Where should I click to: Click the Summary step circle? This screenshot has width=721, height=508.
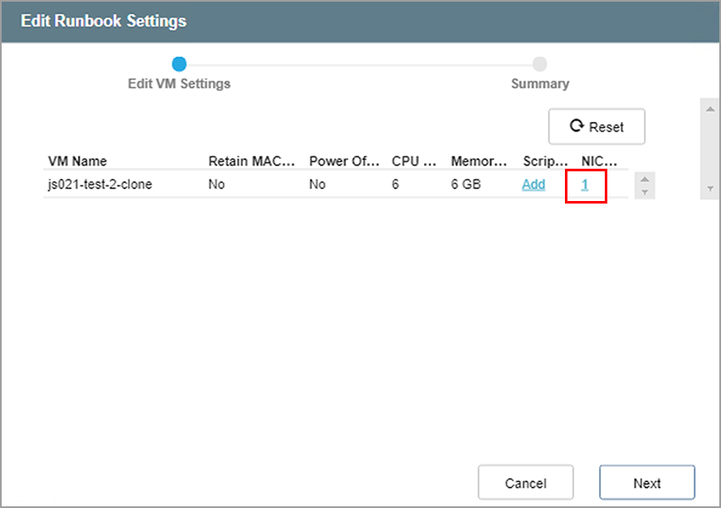point(539,64)
